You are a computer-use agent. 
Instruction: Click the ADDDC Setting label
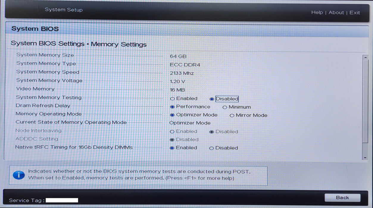tap(37, 139)
